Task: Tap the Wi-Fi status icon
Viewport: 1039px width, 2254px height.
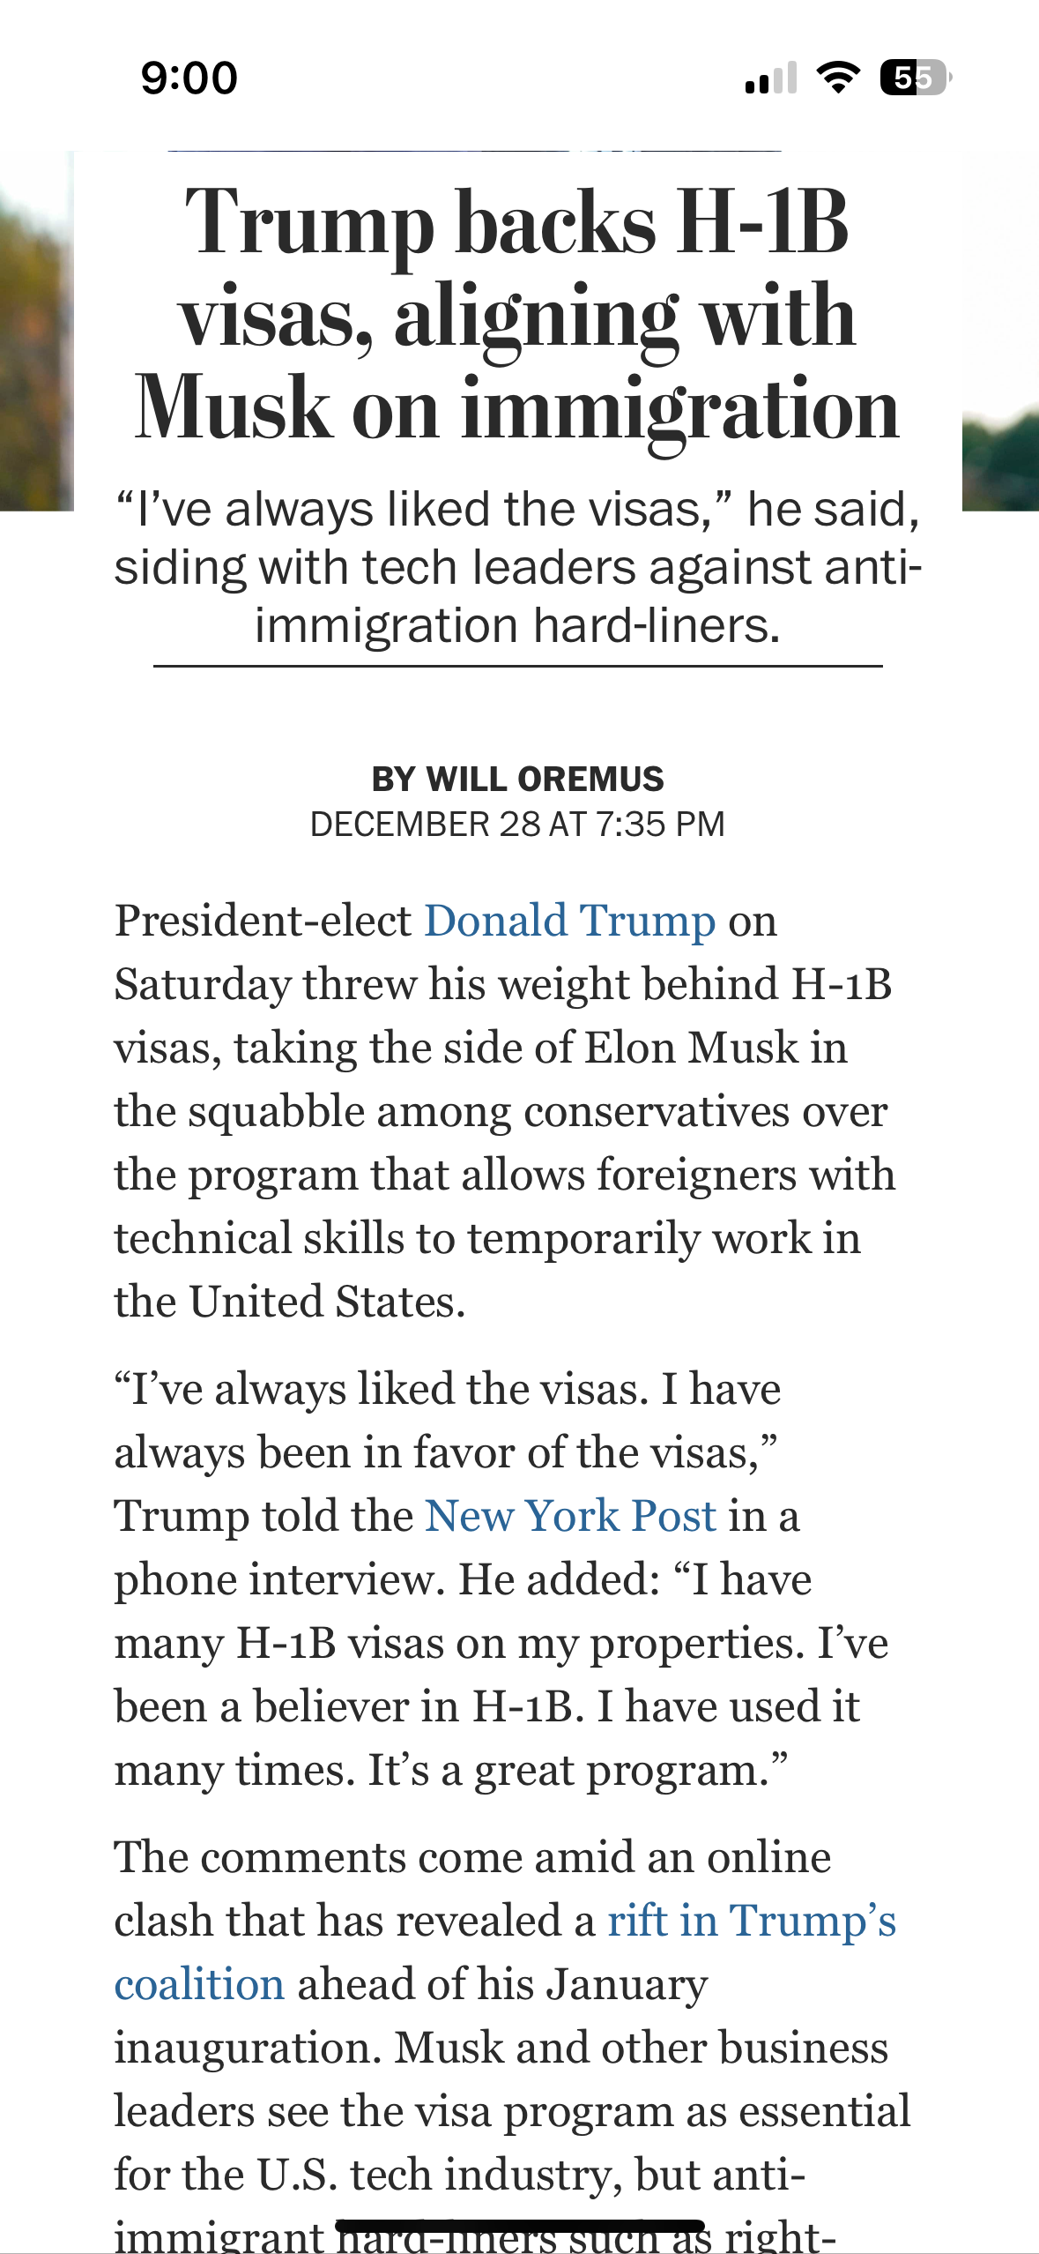Action: [838, 78]
